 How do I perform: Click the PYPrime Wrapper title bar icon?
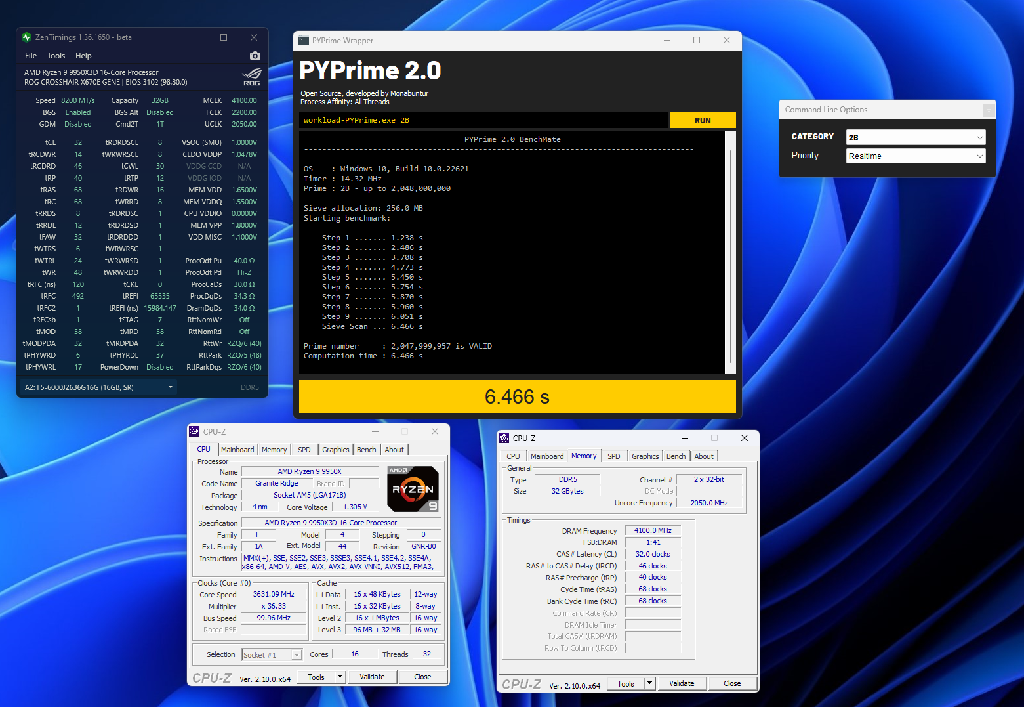[303, 41]
